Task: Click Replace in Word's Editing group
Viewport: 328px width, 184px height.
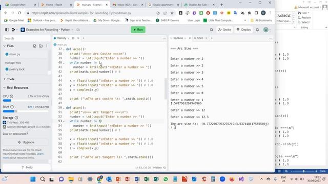Action: point(304,17)
